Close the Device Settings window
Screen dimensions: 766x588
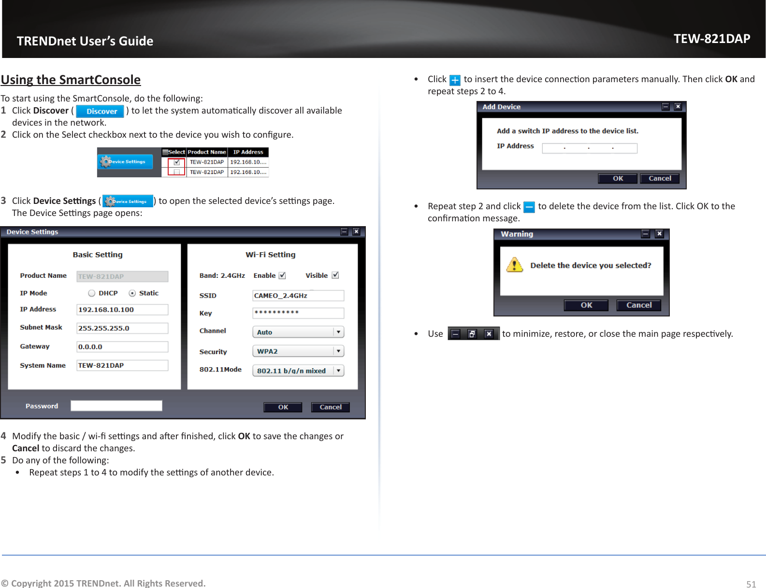(356, 232)
